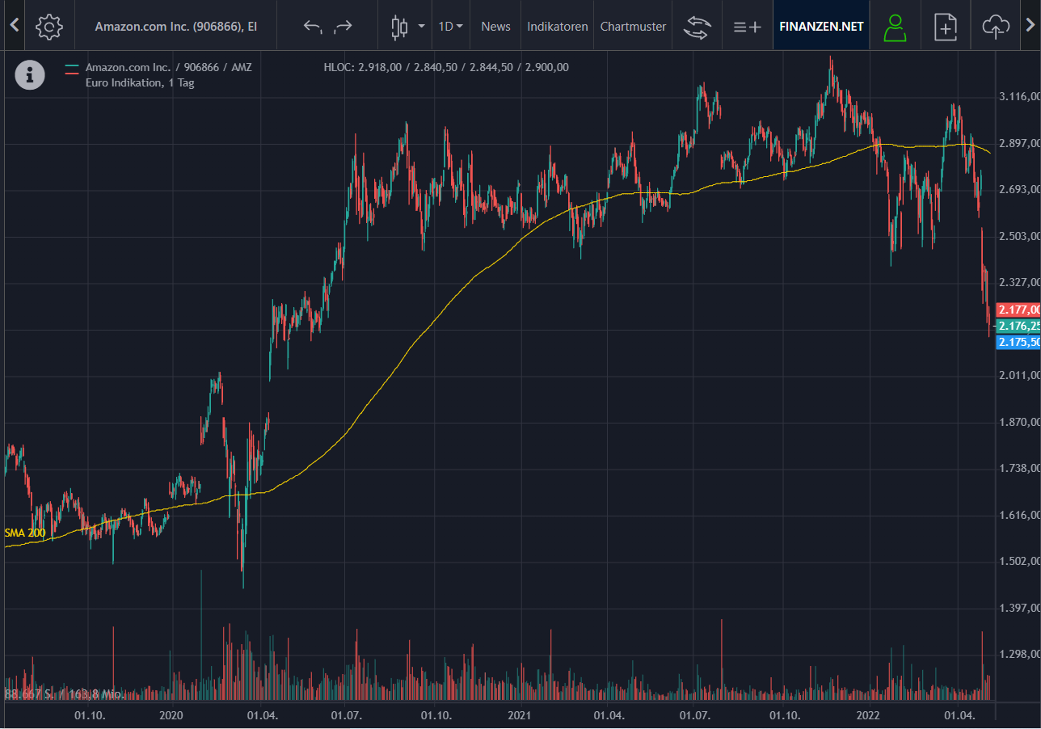Click the 1.397,00 price axis label
This screenshot has height=729, width=1041.
pyautogui.click(x=1018, y=608)
